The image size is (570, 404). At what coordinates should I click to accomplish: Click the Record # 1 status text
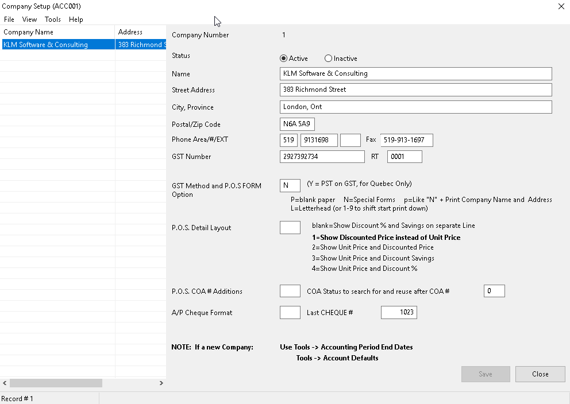[x=17, y=399]
